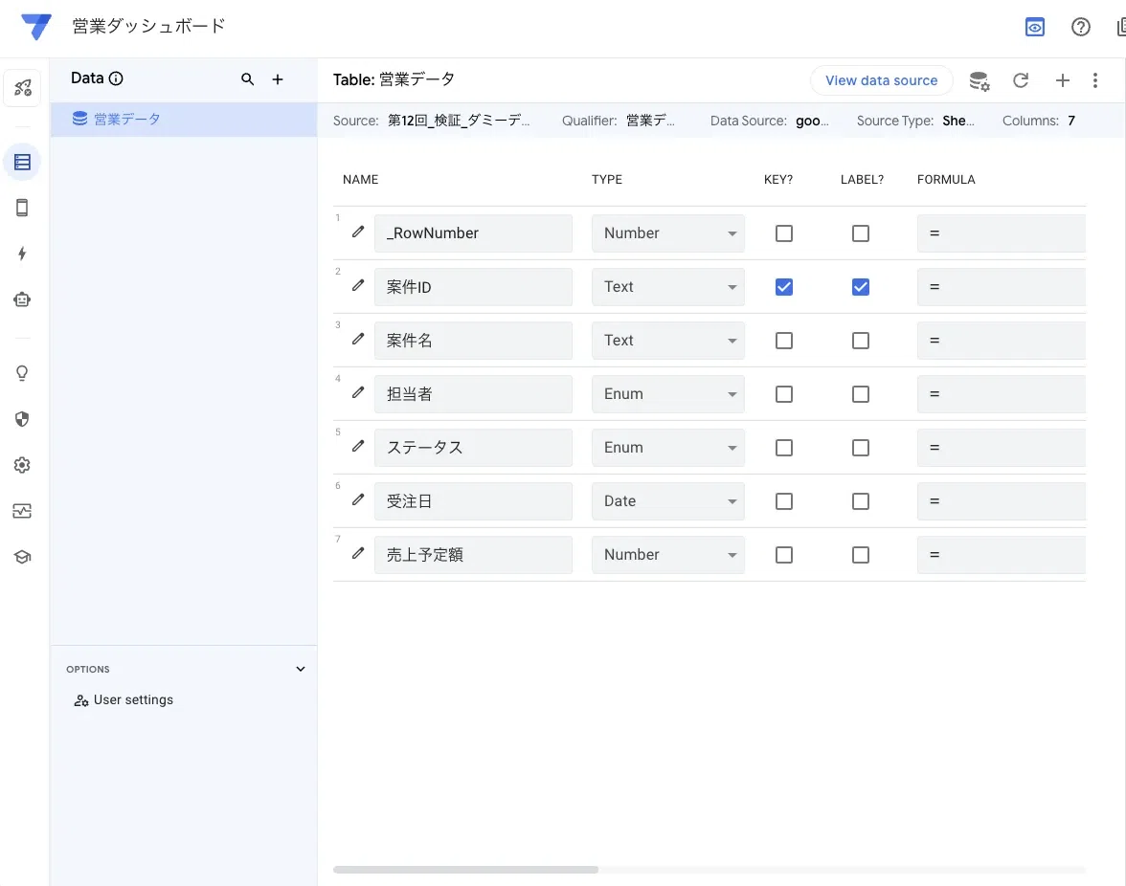Open the Intelligence lightbulb icon

coord(22,373)
